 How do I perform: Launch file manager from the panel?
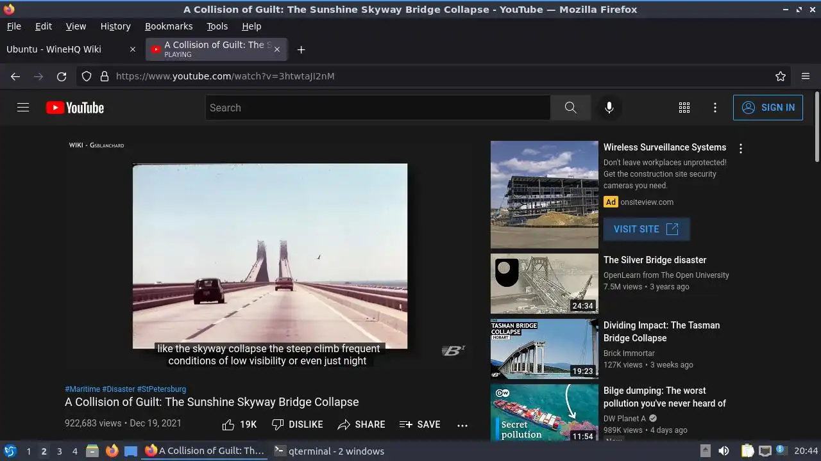[x=92, y=451]
